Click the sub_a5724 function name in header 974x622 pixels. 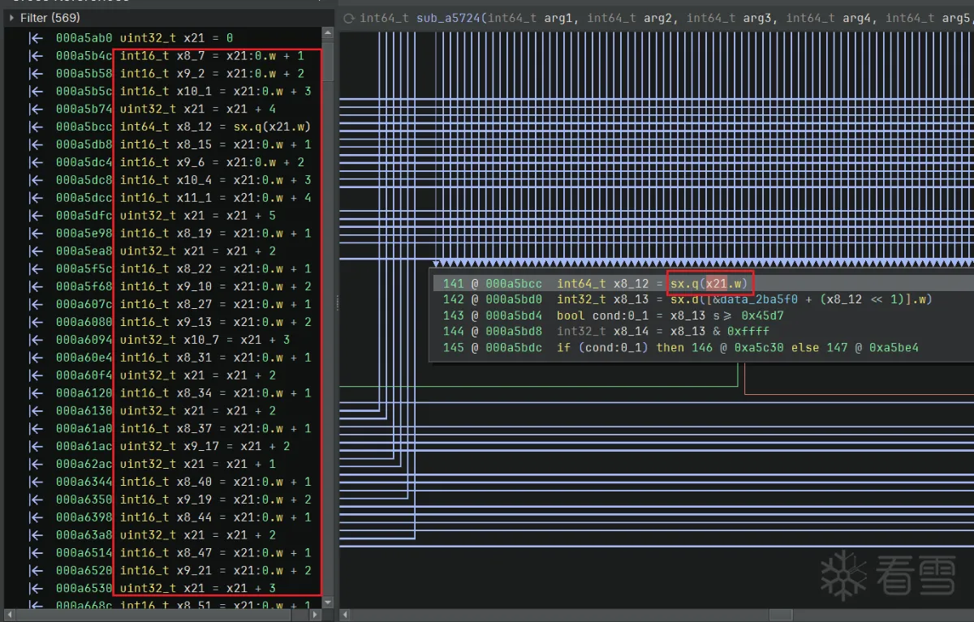[x=450, y=18]
